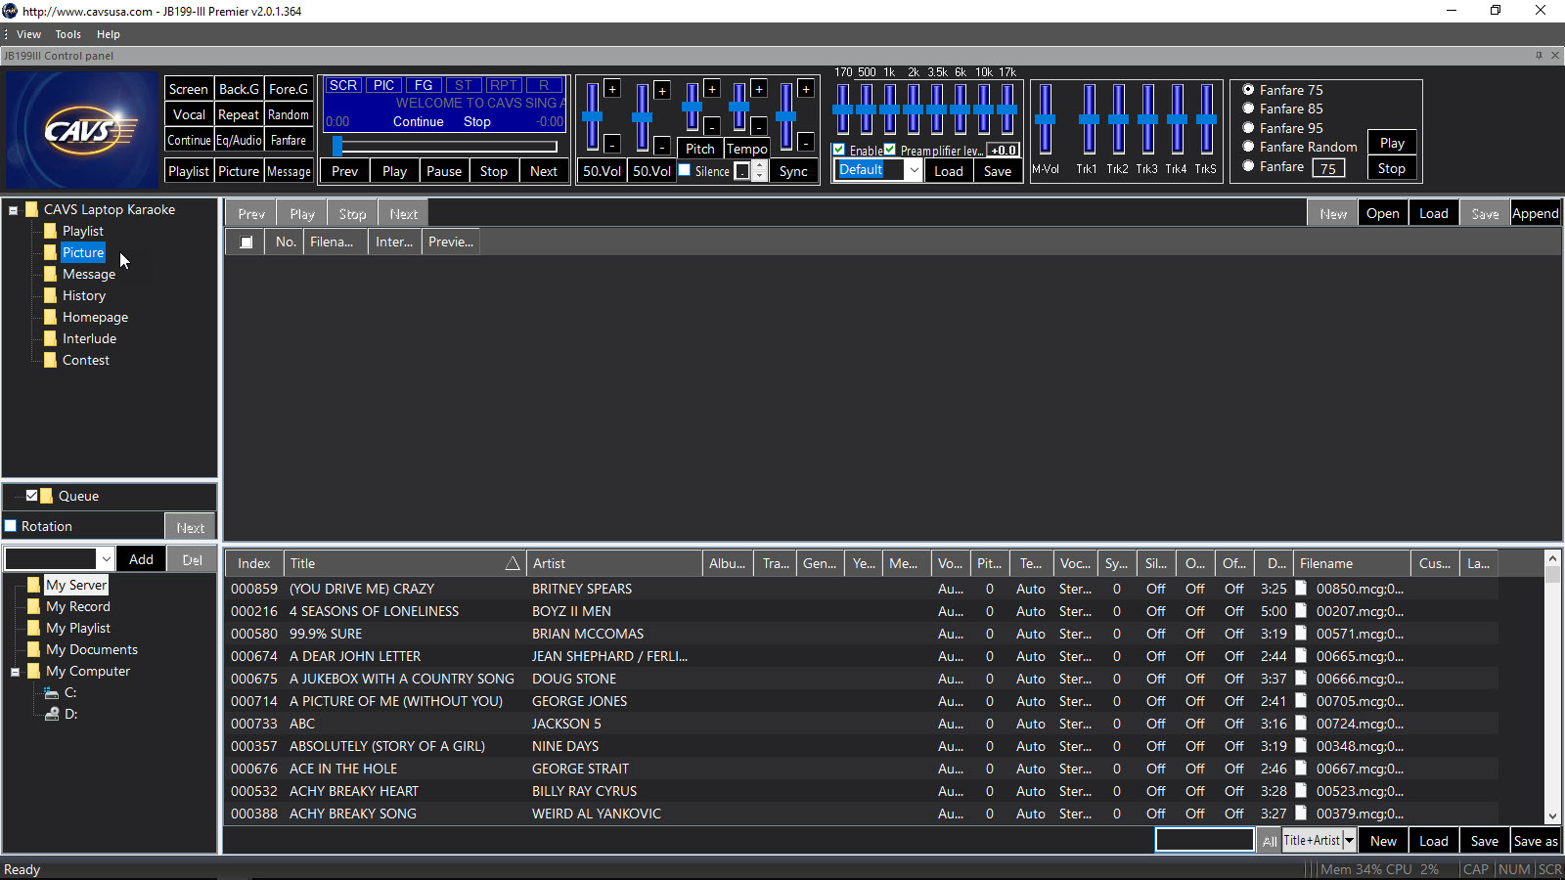1565x880 pixels.
Task: Open the Tools menu
Action: click(67, 34)
